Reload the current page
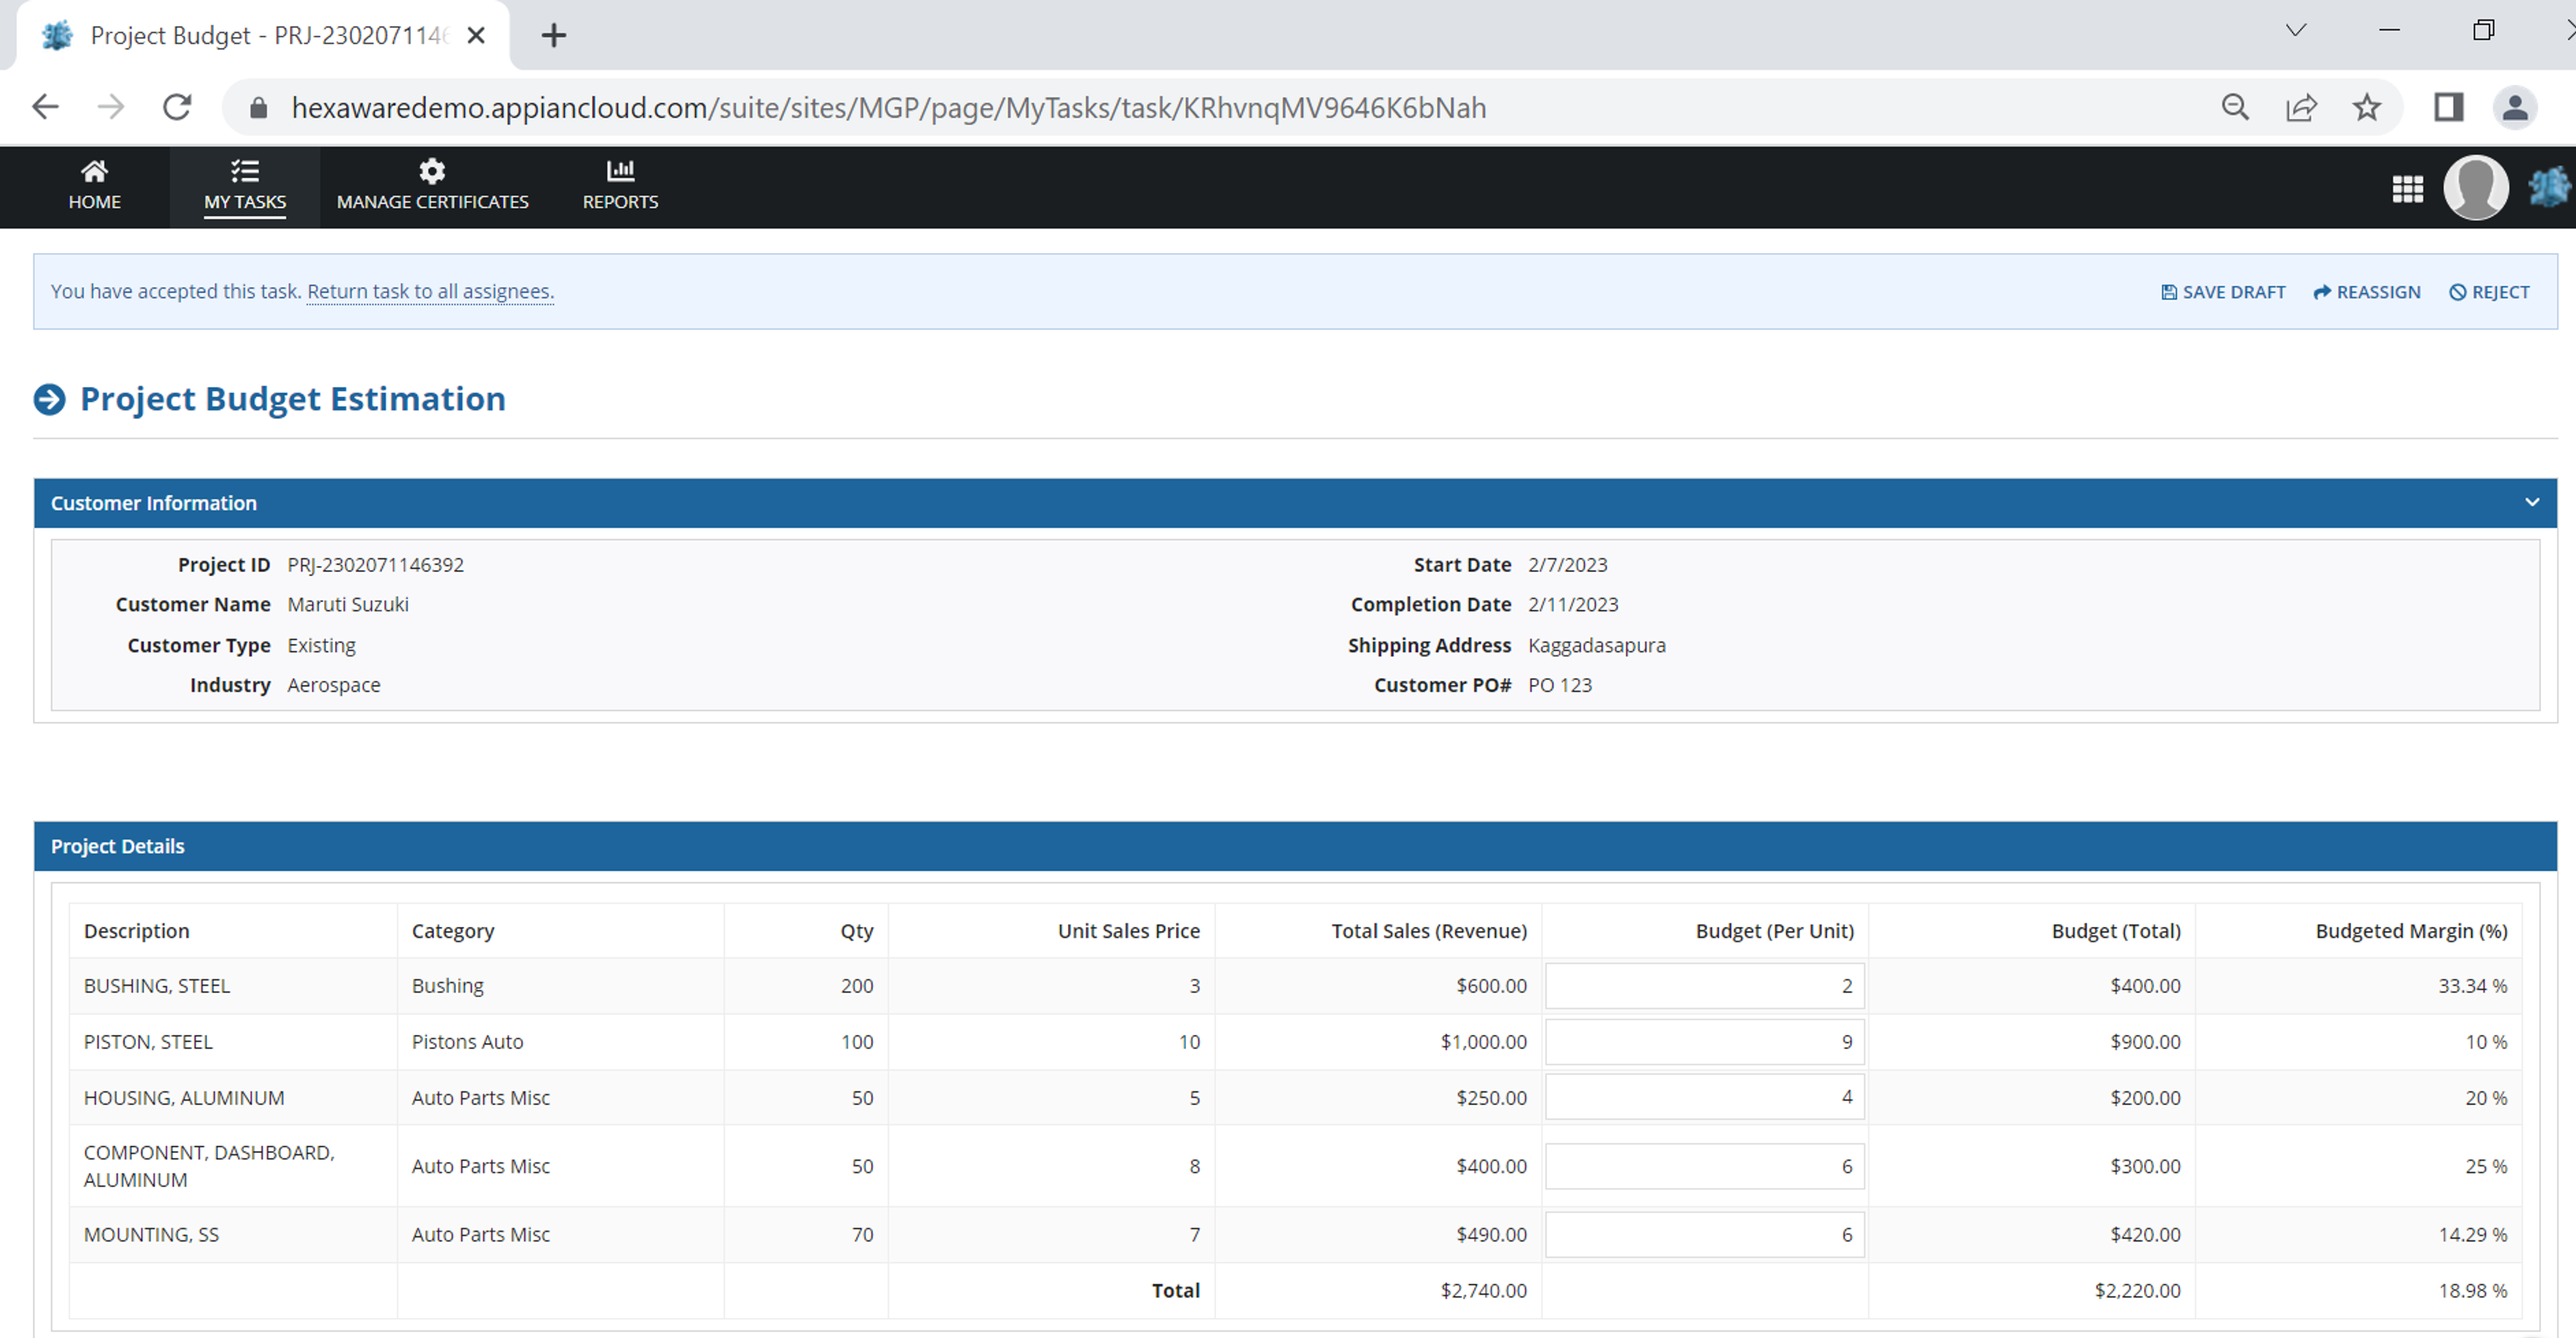 tap(177, 107)
